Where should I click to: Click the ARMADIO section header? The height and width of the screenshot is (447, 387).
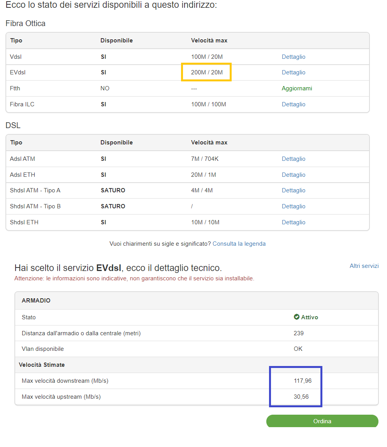pyautogui.click(x=36, y=301)
